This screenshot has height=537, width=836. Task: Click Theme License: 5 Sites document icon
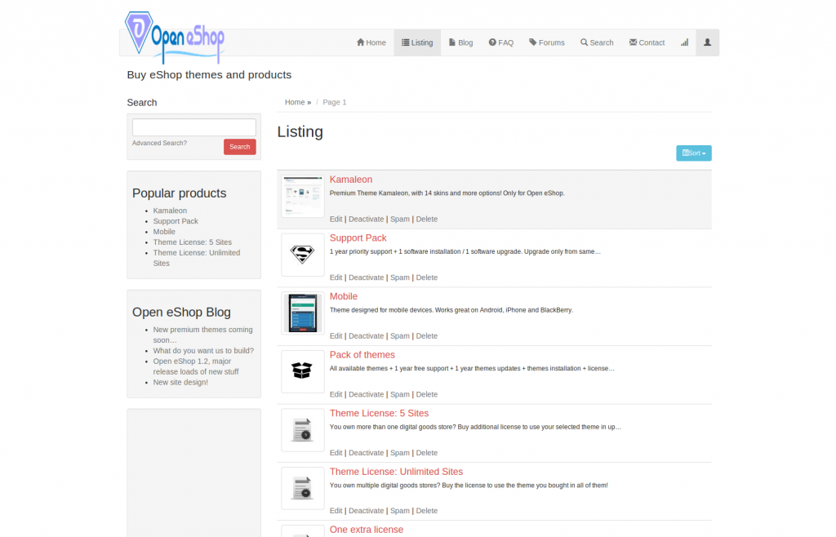pos(303,430)
